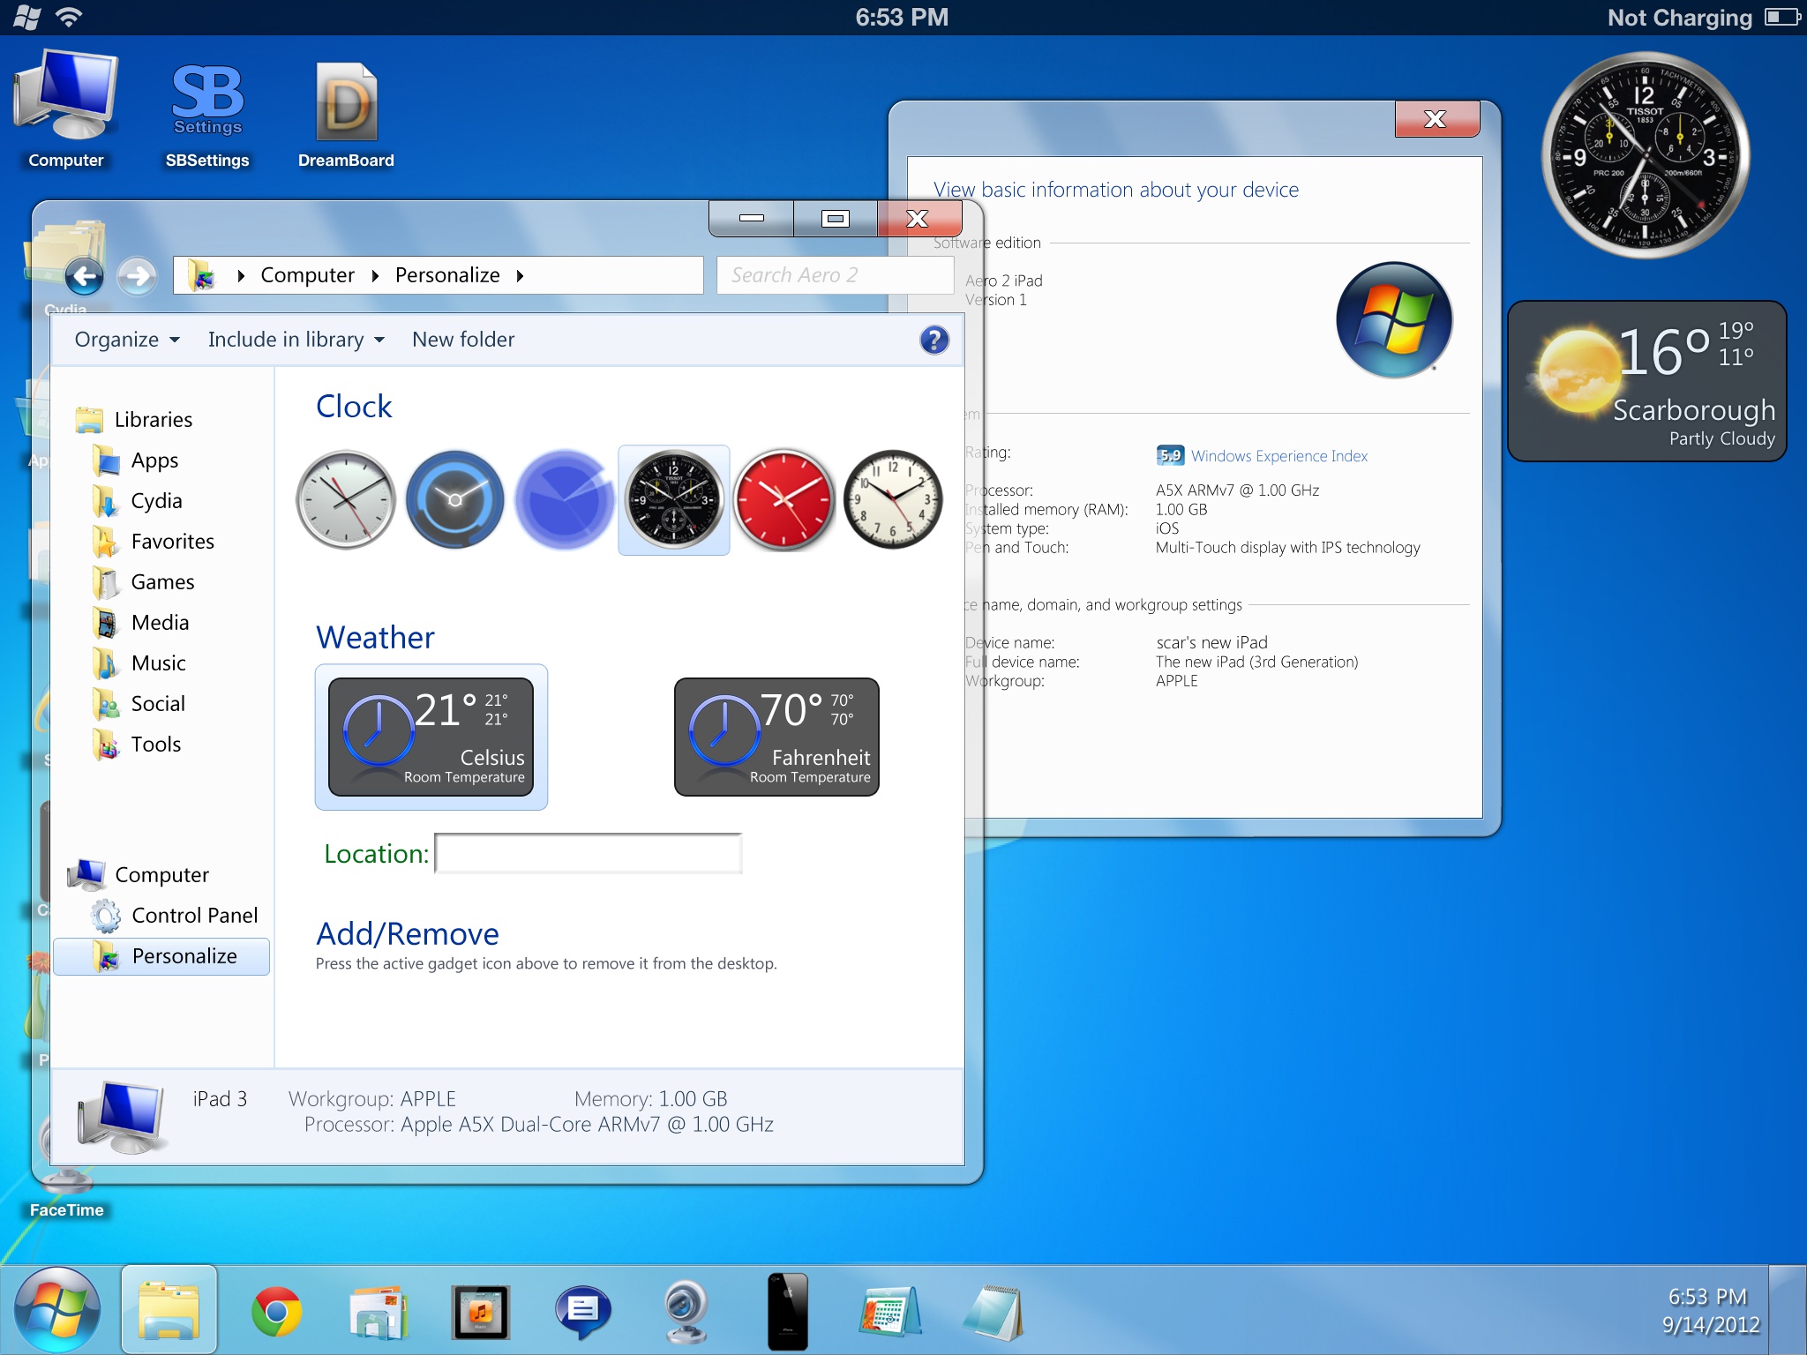The image size is (1807, 1355).
Task: Go forward with the right arrow button
Action: tap(138, 277)
